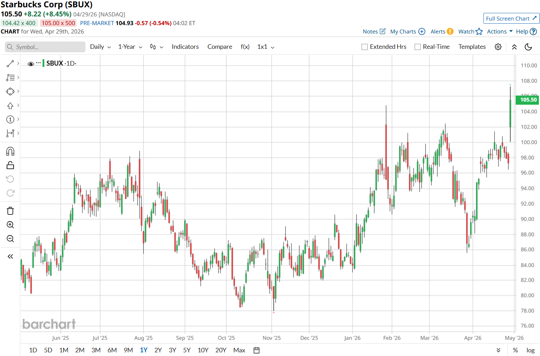
Task: Expand the 1-Year period dropdown
Action: [x=130, y=47]
